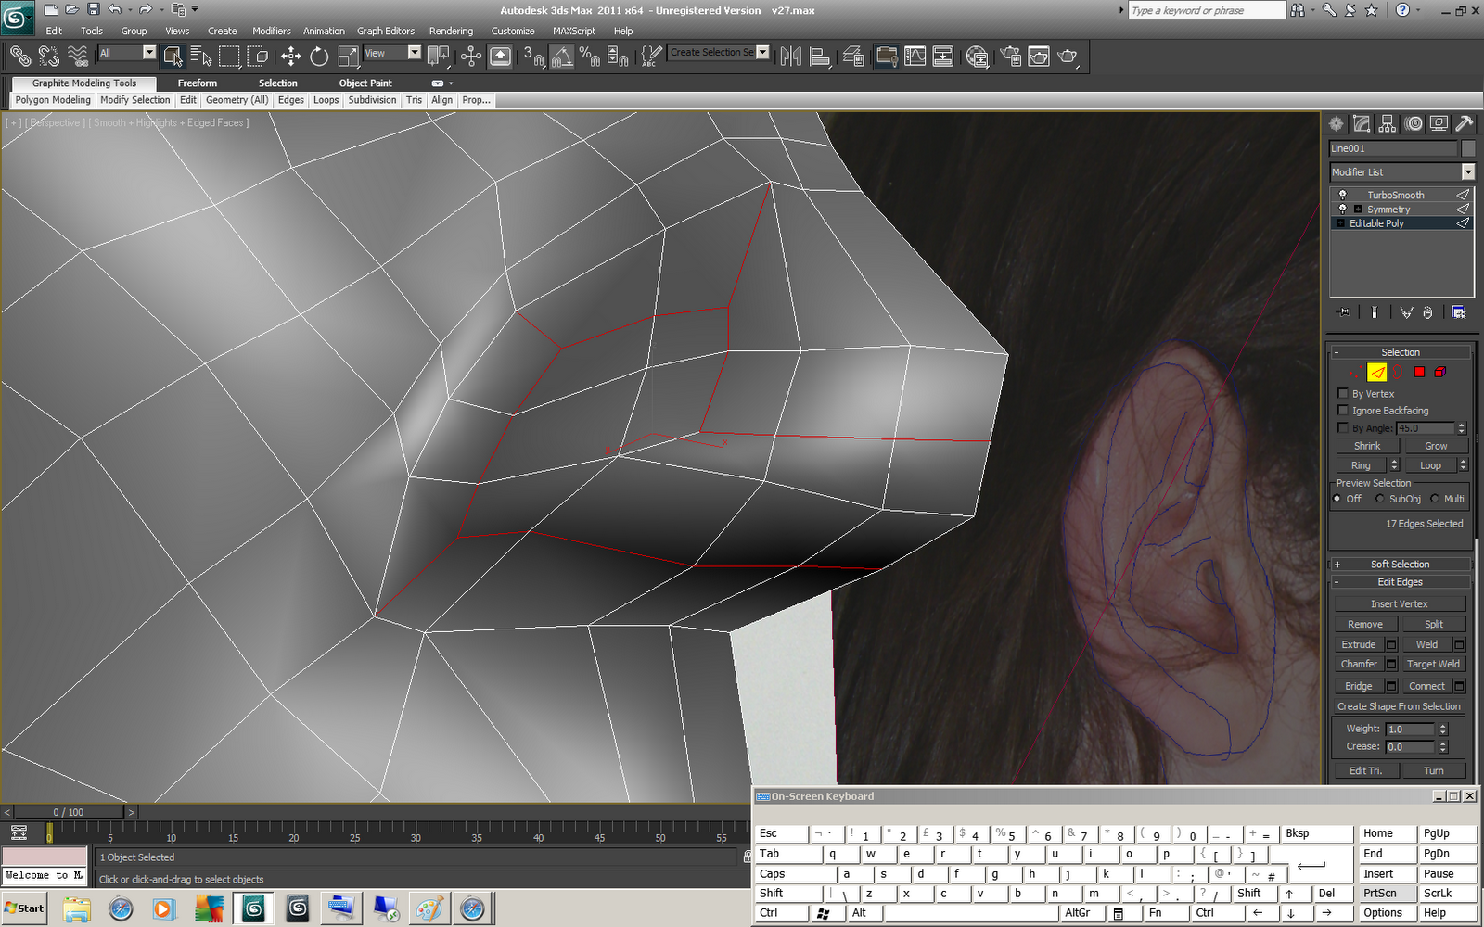The height and width of the screenshot is (927, 1484).
Task: Switch to the Freeform ribbon tab
Action: pyautogui.click(x=197, y=83)
